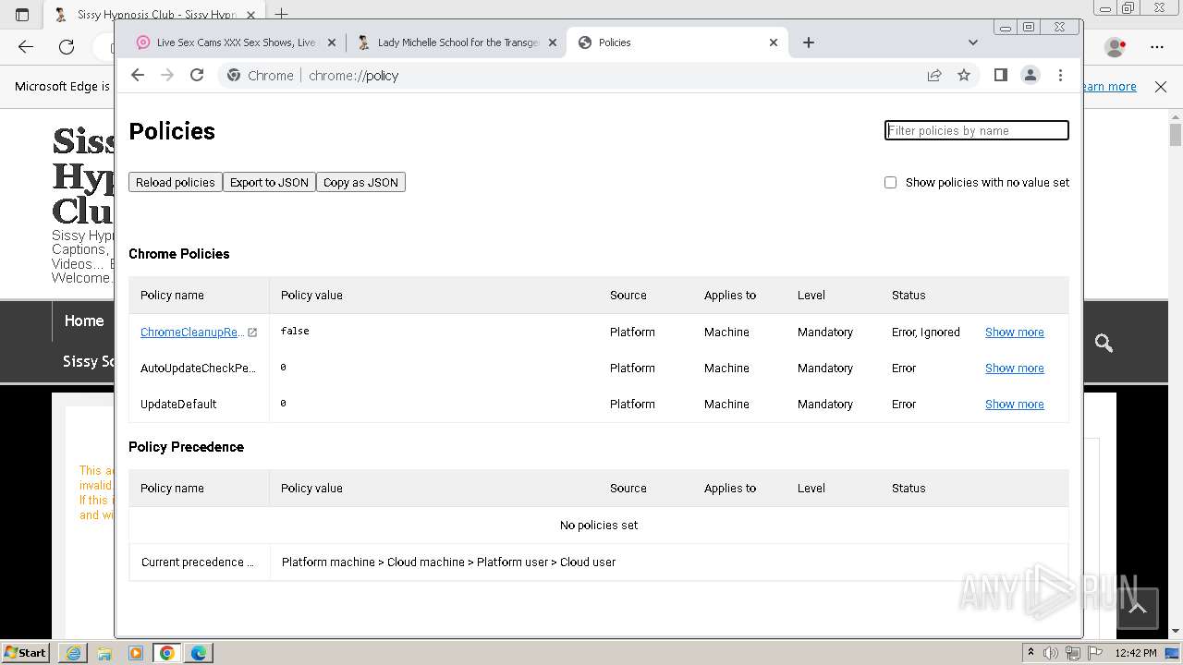Image resolution: width=1183 pixels, height=665 pixels.
Task: Share this page icon in Chrome address bar
Action: [934, 76]
